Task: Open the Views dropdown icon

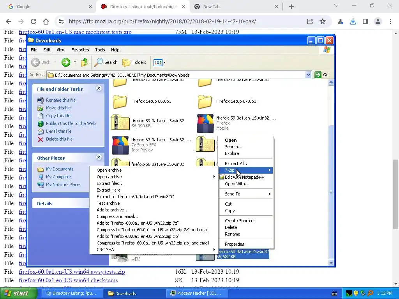Action: pos(159,62)
